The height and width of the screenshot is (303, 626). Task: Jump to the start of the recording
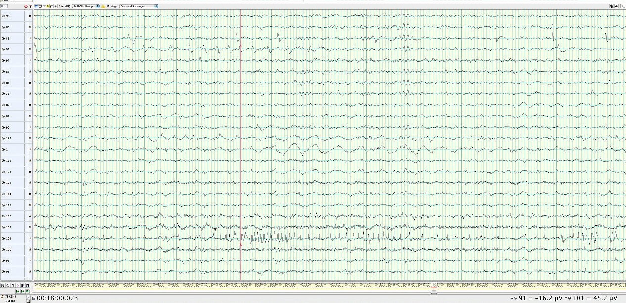click(x=3, y=285)
